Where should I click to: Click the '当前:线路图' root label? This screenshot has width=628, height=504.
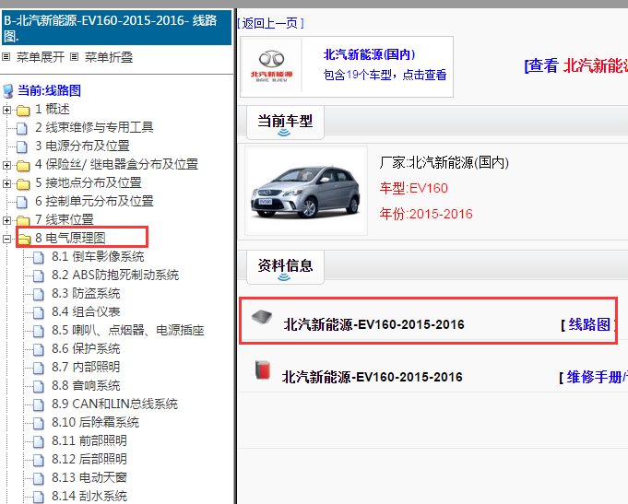(x=49, y=90)
